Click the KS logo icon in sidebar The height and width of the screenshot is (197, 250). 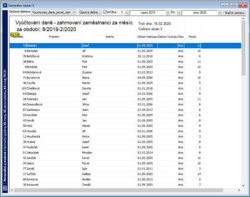[x=5, y=188]
